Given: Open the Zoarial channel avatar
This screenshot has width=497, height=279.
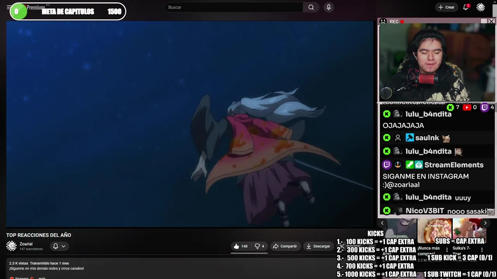Looking at the screenshot, I should (11, 246).
